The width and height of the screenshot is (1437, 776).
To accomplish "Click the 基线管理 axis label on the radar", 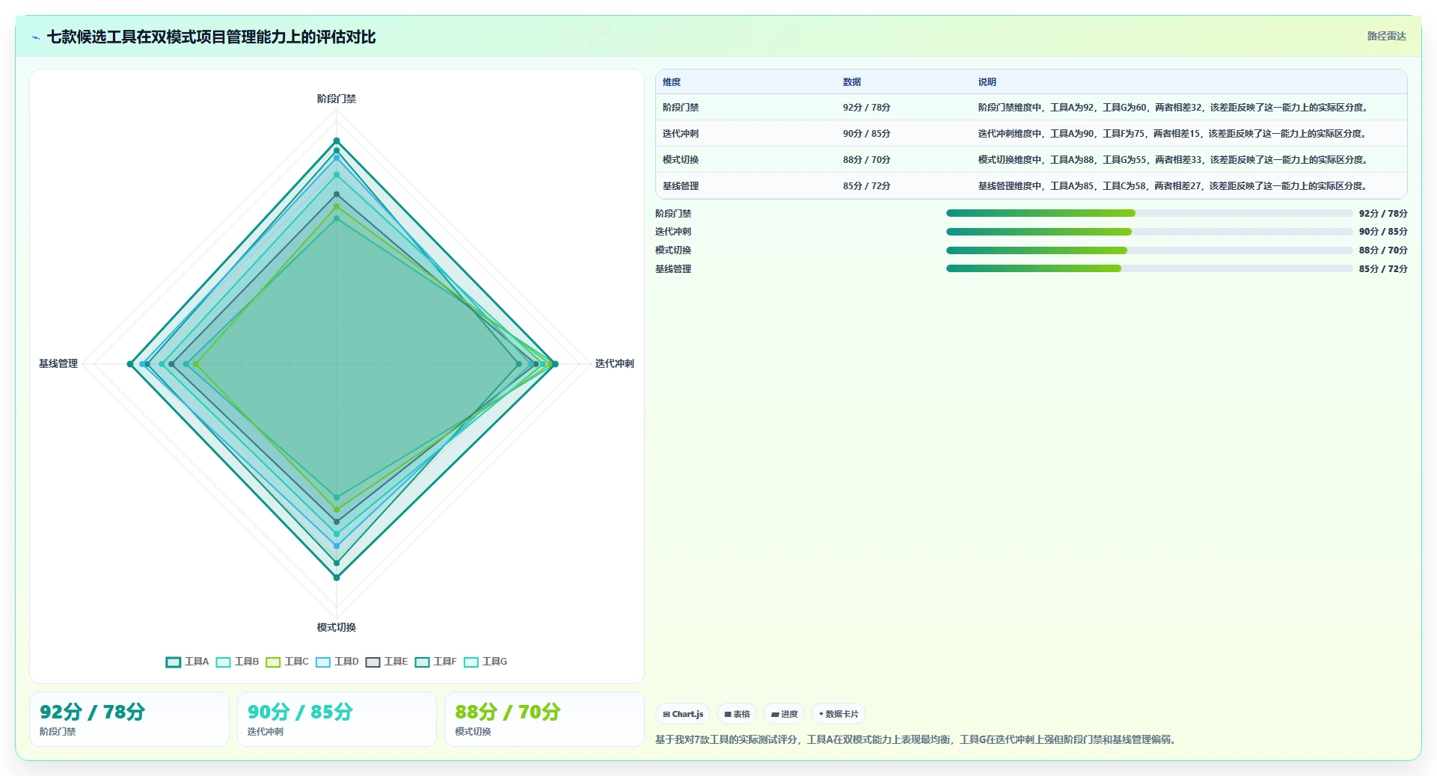I will pyautogui.click(x=58, y=363).
